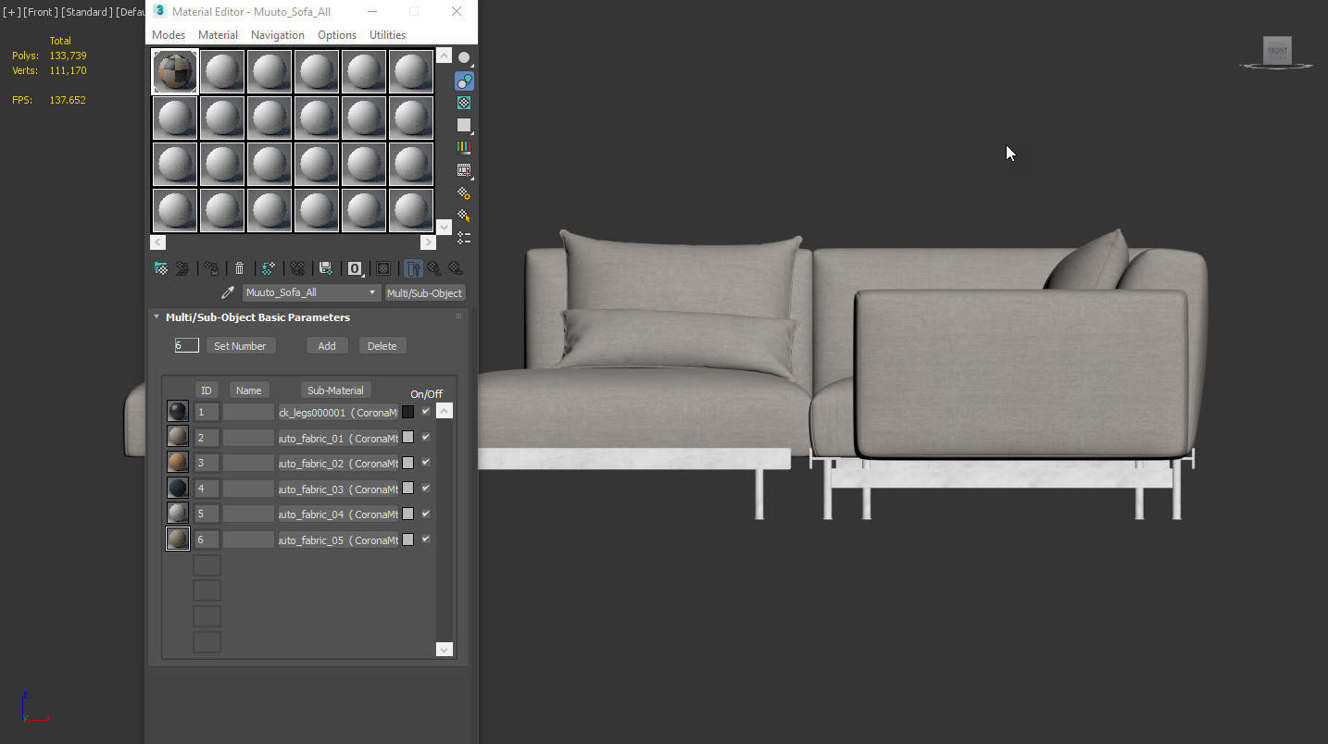This screenshot has width=1328, height=744.
Task: Click the ID column header button
Action: point(207,391)
